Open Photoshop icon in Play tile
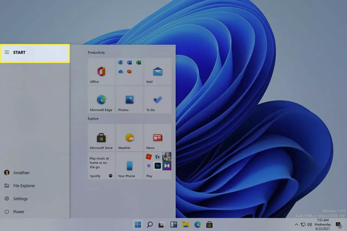The width and height of the screenshot is (347, 231). pos(157,166)
